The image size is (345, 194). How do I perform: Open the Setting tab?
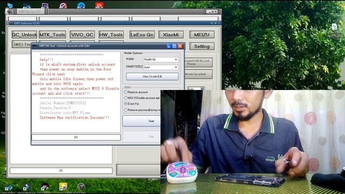click(x=202, y=46)
